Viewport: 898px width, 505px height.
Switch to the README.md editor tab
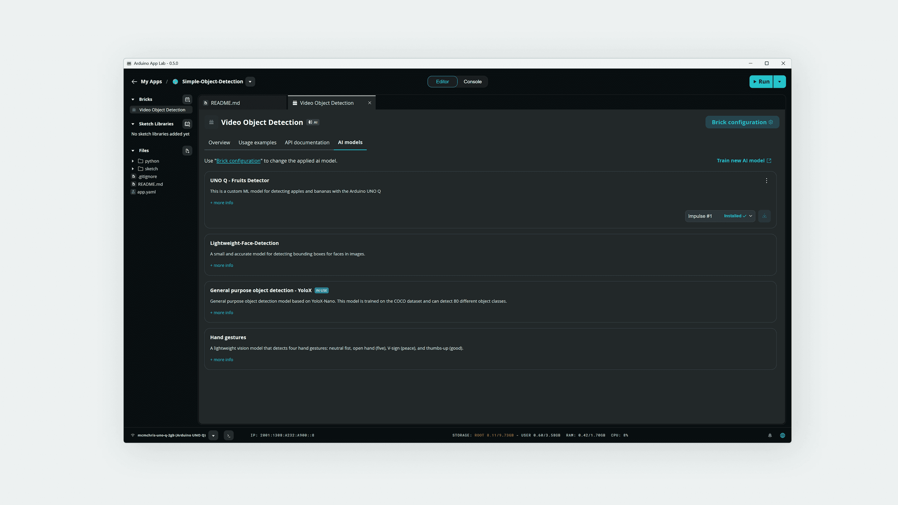(243, 103)
